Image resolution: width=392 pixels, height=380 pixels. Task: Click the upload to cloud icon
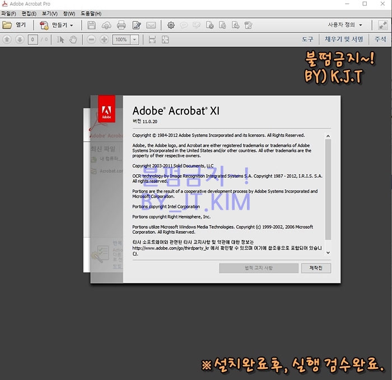[106, 25]
